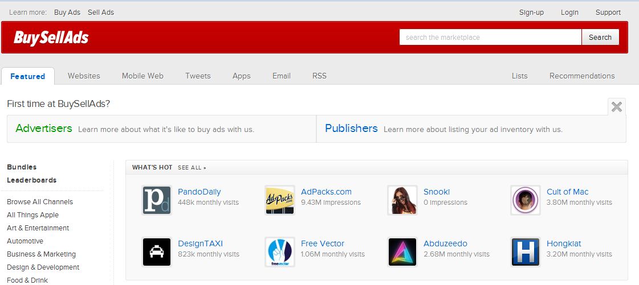The image size is (639, 285).
Task: Click the PandoDaily logo icon
Action: pos(157,200)
